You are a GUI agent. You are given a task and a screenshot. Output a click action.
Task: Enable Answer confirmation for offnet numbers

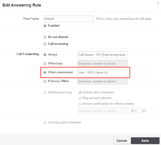pyautogui.click(x=80, y=104)
